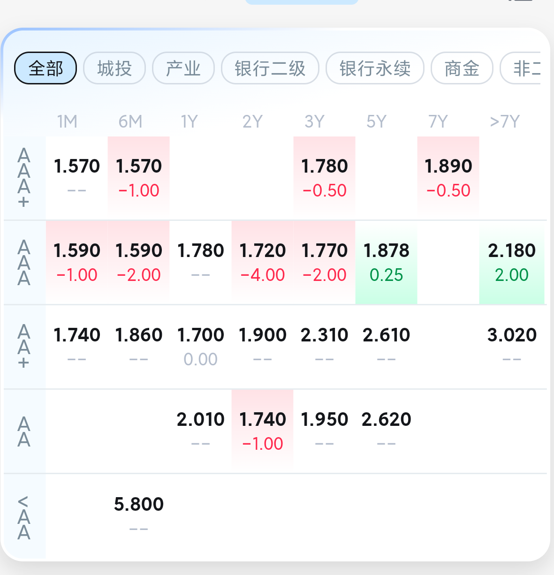Open AA+ >7Y cell showing 3.020
Image resolution: width=554 pixels, height=575 pixels.
512,347
